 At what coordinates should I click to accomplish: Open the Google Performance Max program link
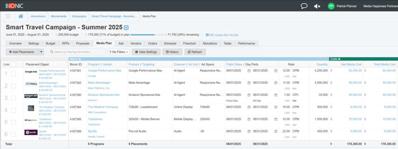tap(105, 71)
